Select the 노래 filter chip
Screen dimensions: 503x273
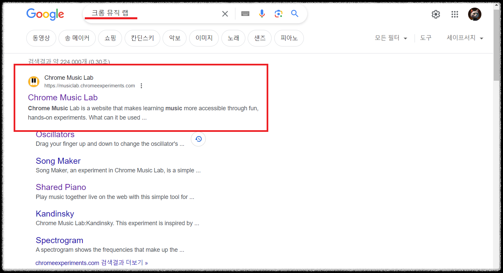pos(233,38)
